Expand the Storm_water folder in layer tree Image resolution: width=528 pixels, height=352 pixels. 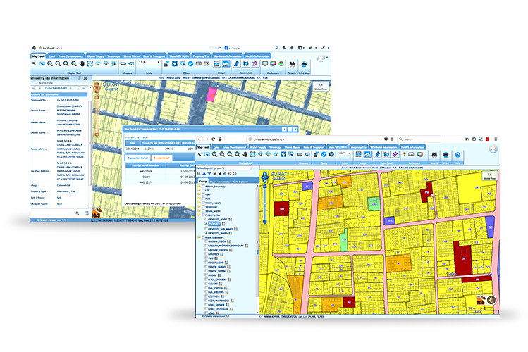pos(199,210)
